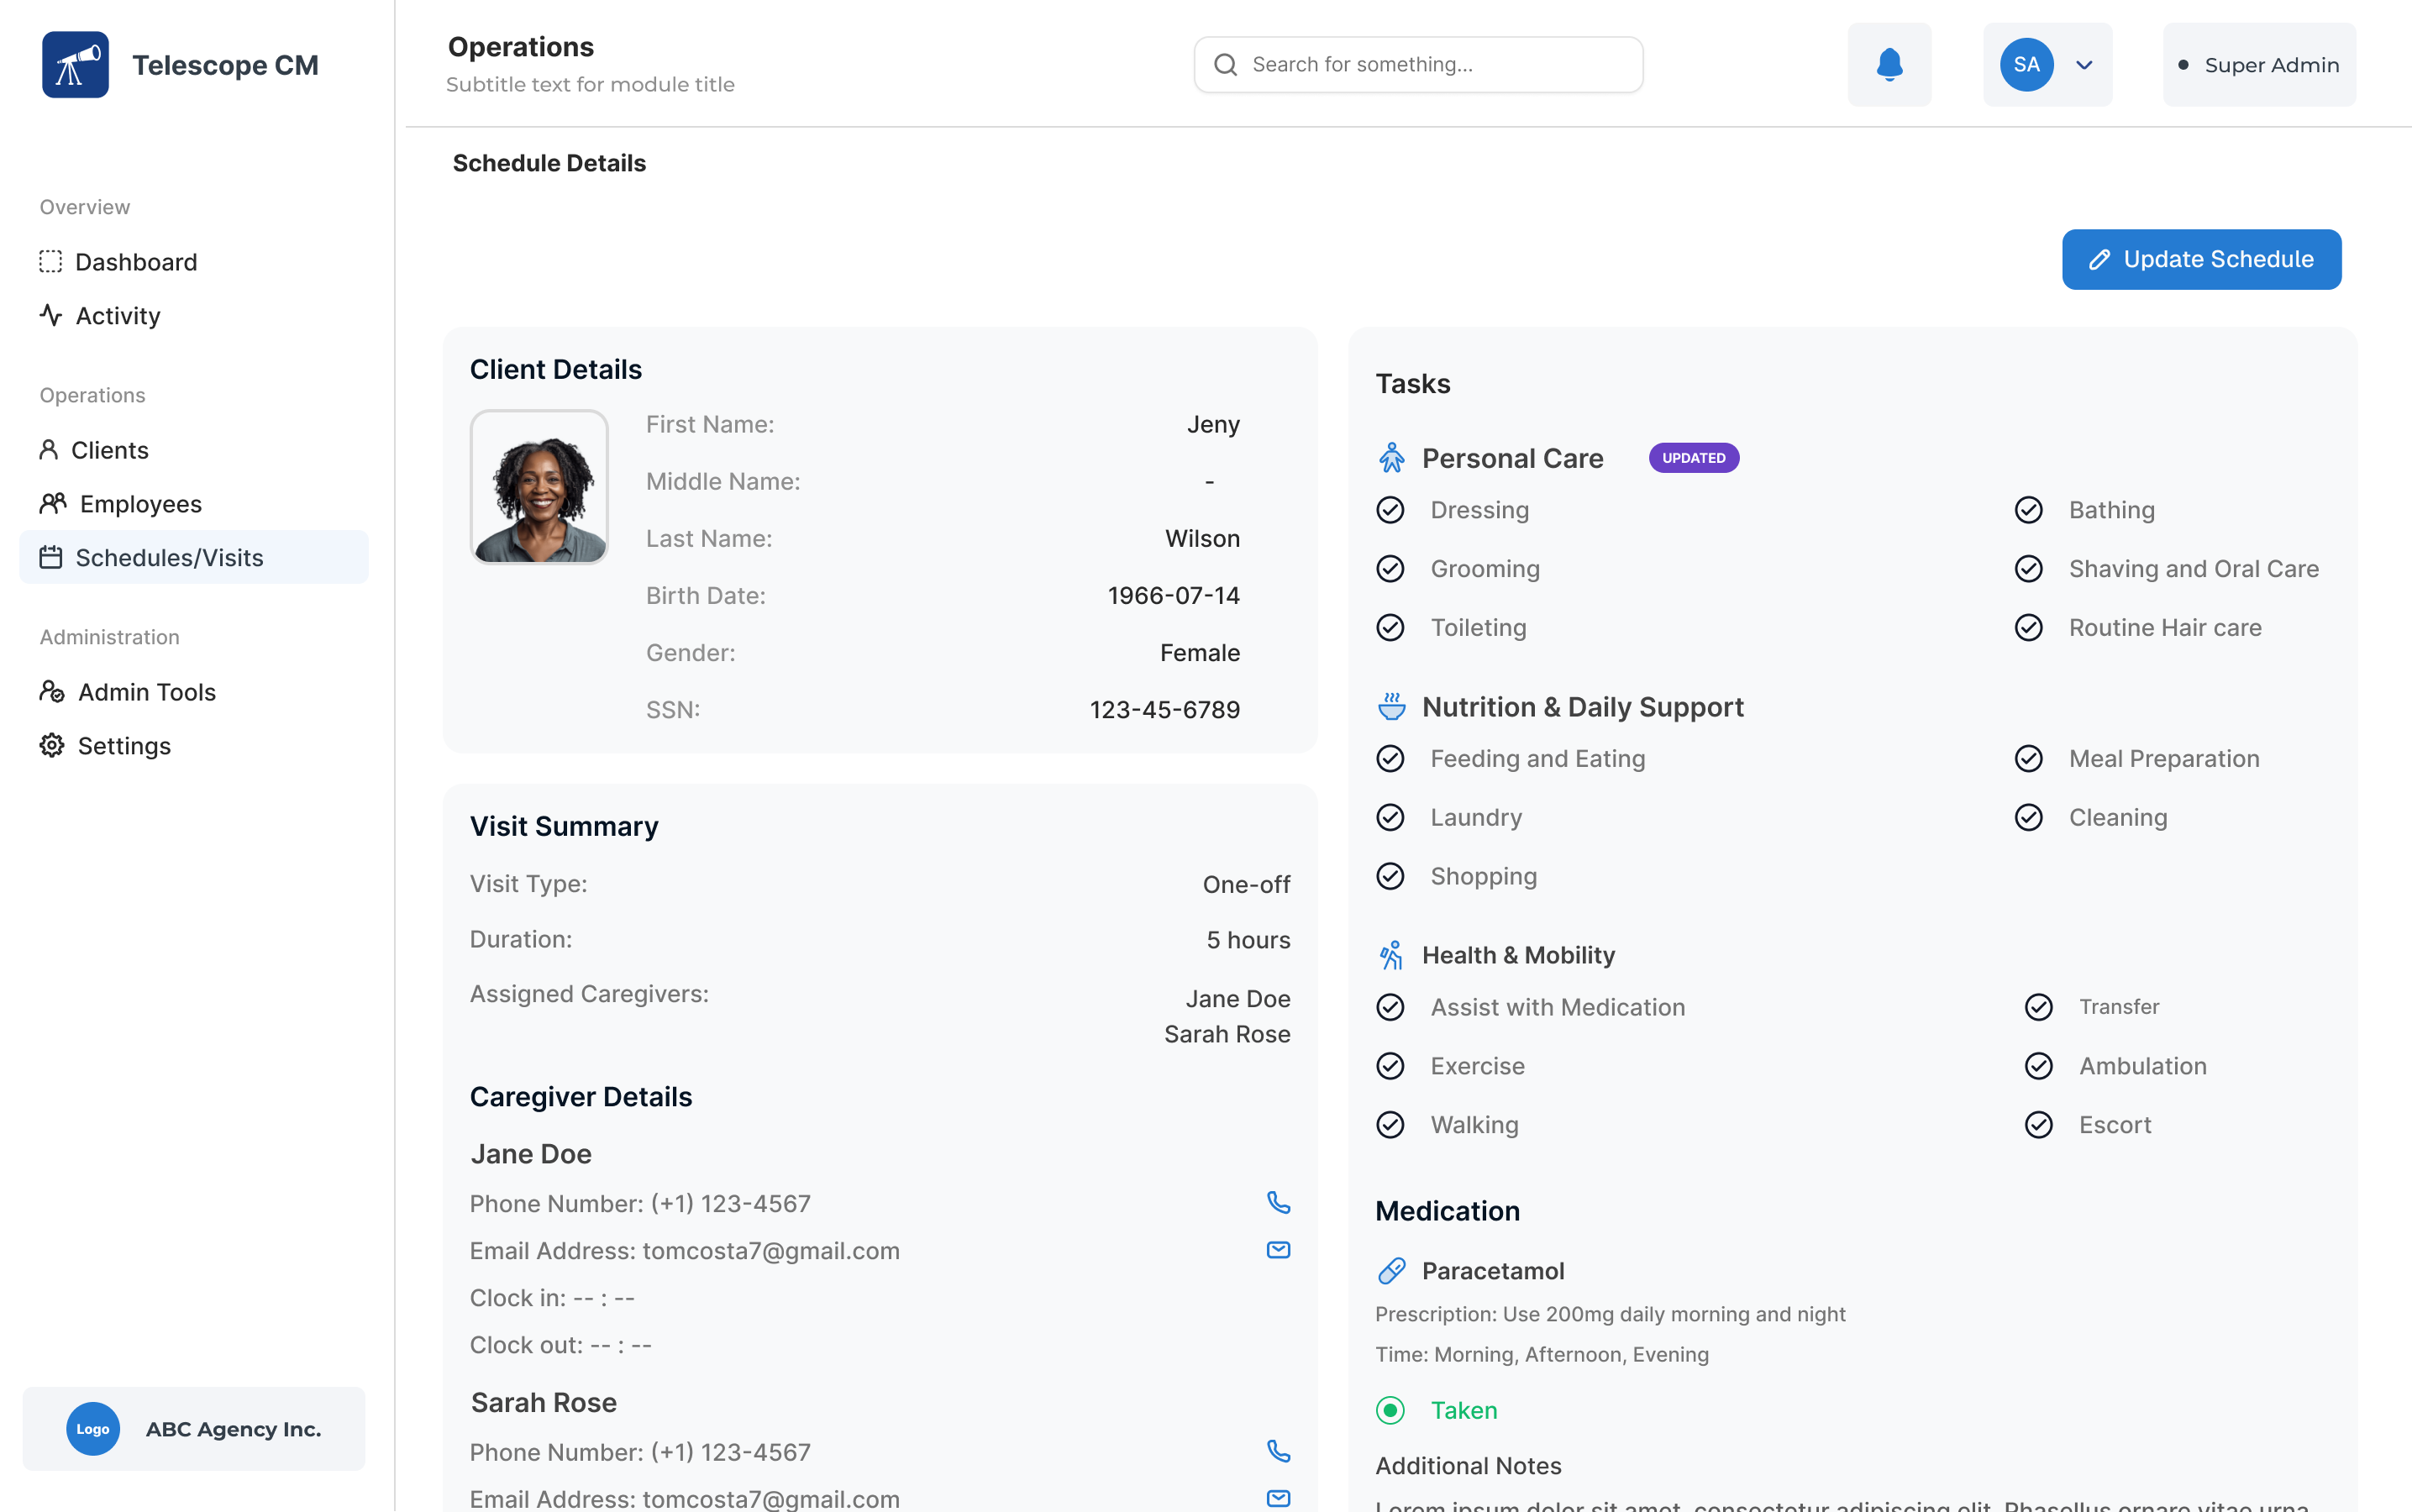Click the Personal Care section icon
The image size is (2412, 1512).
point(1391,458)
